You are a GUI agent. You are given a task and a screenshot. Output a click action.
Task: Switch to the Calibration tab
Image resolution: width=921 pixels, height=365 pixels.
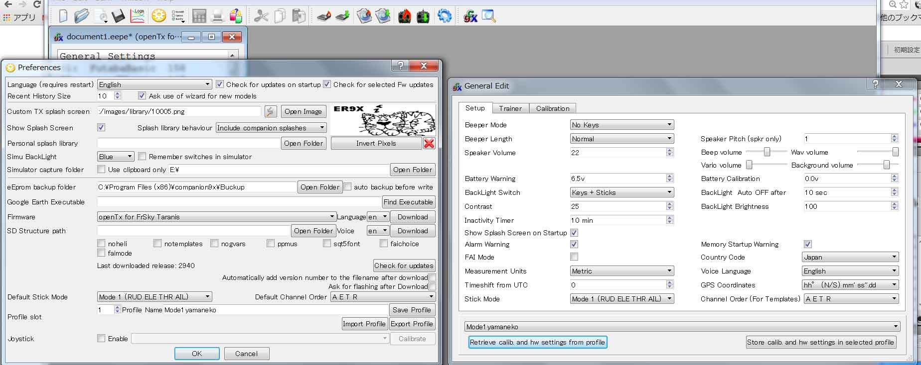553,108
